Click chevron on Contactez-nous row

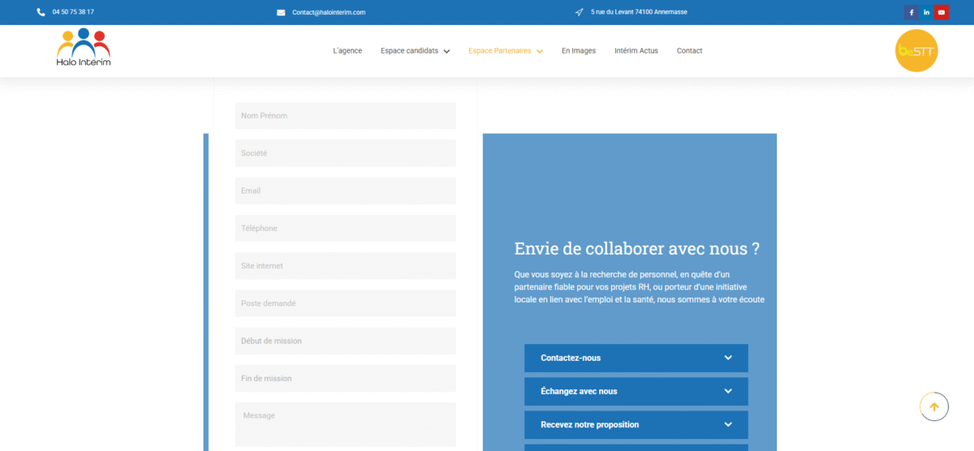pyautogui.click(x=728, y=358)
